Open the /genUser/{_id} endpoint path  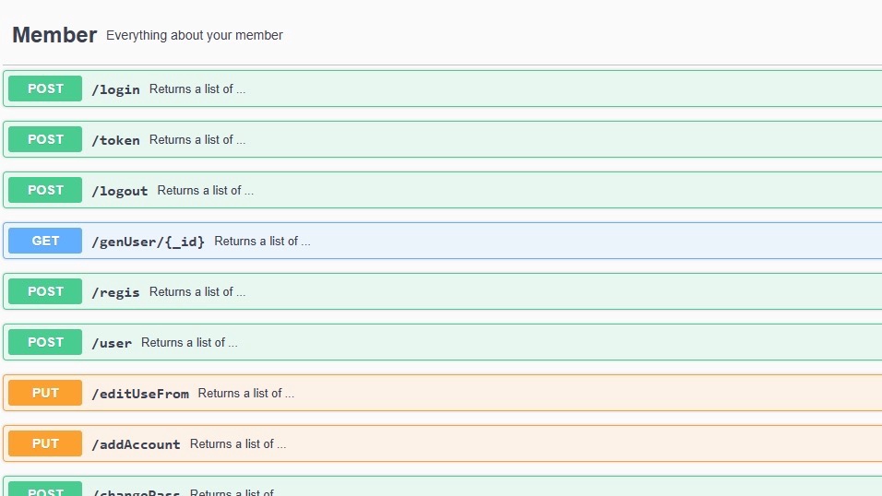148,242
